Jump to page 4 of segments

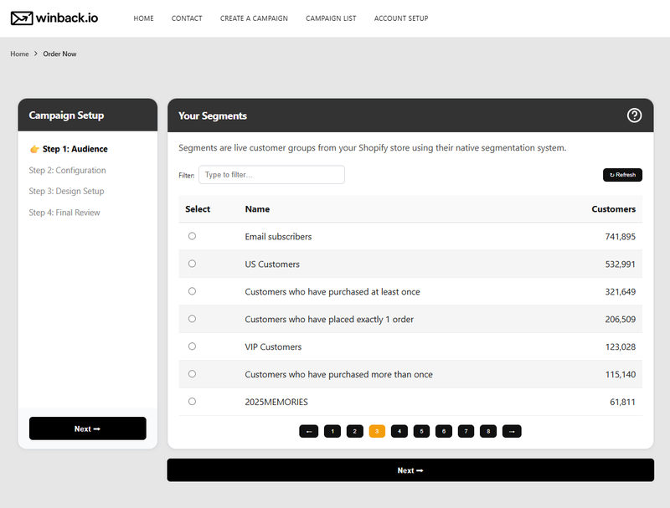click(399, 431)
